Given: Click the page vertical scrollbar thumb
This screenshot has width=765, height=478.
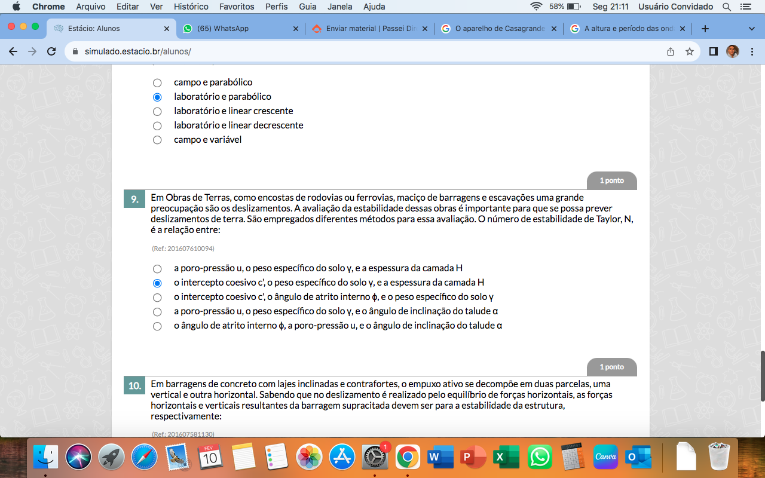Looking at the screenshot, I should click(762, 376).
